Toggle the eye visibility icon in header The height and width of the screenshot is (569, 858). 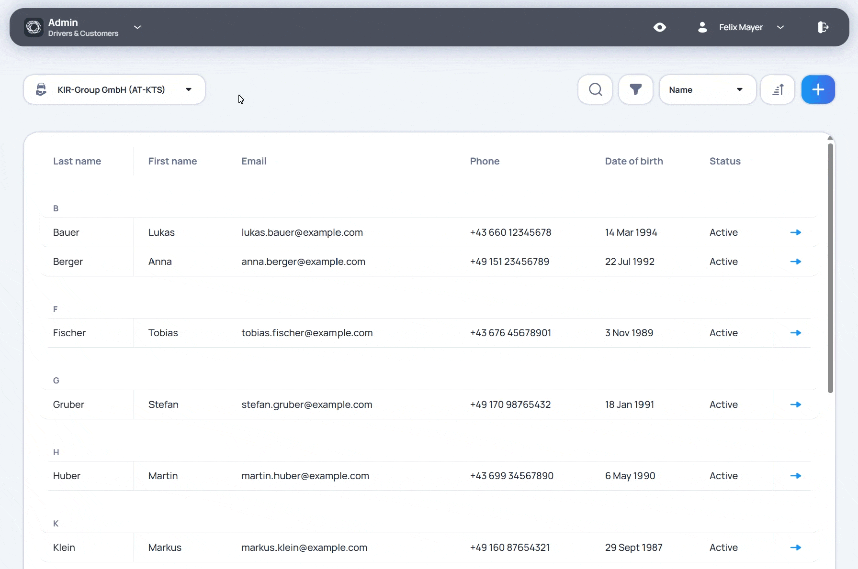click(x=660, y=27)
